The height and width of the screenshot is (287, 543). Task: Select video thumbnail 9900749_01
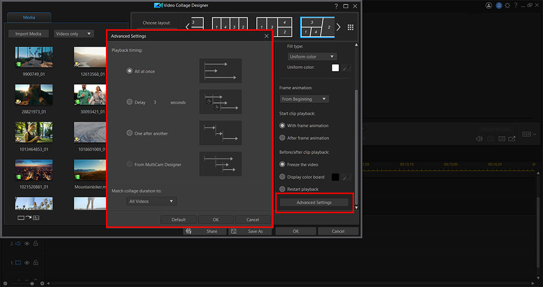click(x=34, y=57)
